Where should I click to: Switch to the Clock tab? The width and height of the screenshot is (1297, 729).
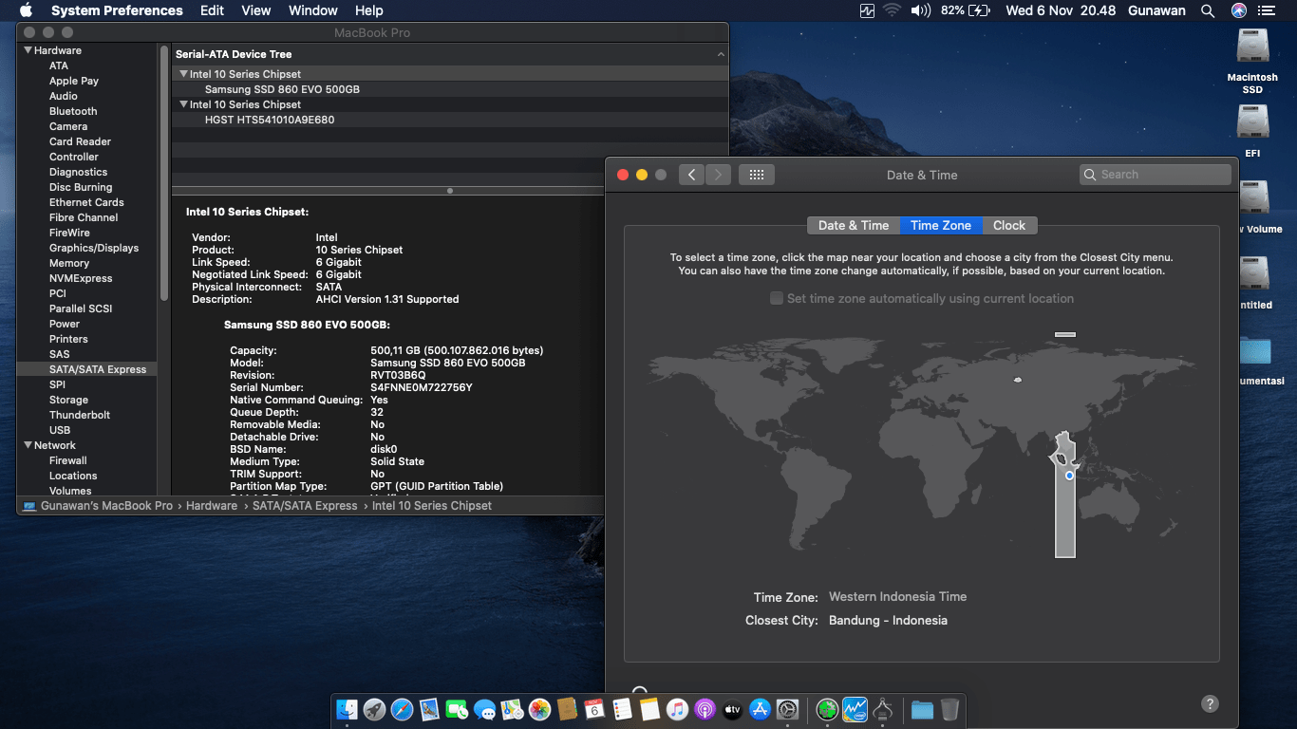(x=1008, y=225)
